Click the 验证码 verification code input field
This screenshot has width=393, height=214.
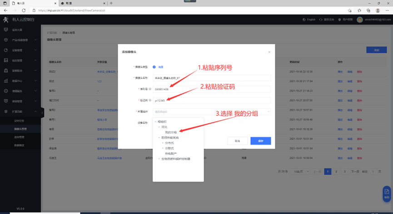point(212,100)
